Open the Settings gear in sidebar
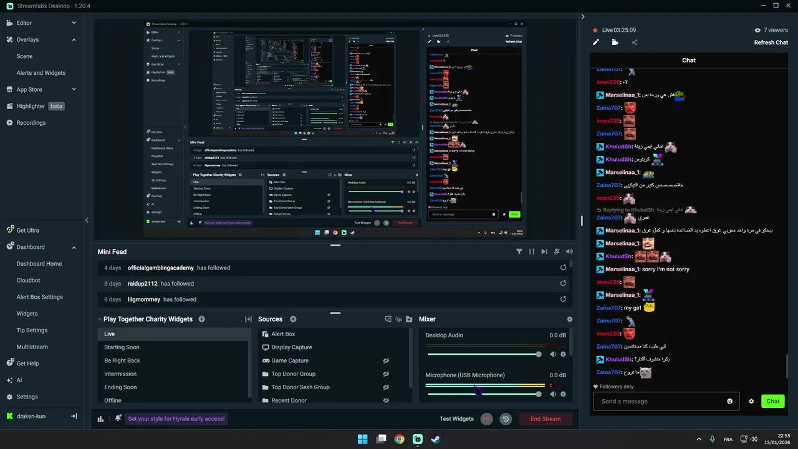This screenshot has width=798, height=449. (9, 397)
